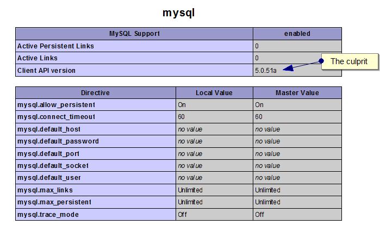
Task: Click the mysql.default_password master value
Action: point(267,141)
